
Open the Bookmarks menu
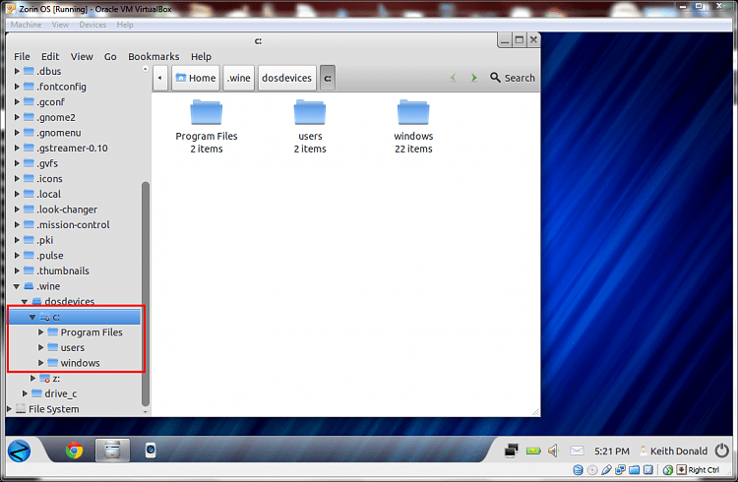154,56
